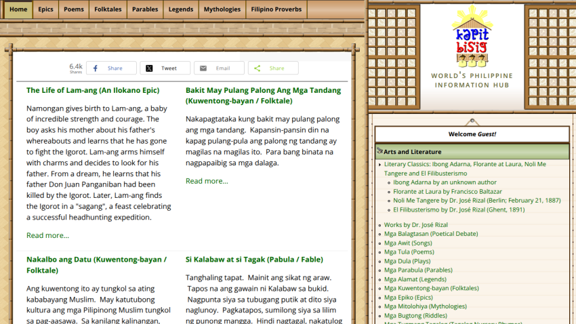Open the Epics menu tab
576x324 pixels.
(45, 9)
